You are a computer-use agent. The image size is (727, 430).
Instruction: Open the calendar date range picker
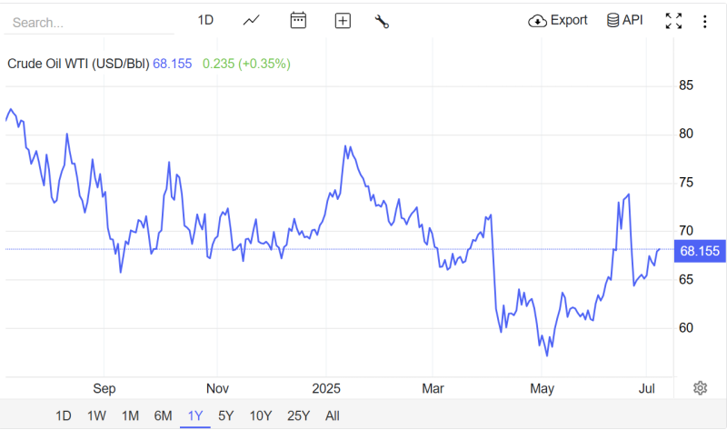pyautogui.click(x=298, y=20)
